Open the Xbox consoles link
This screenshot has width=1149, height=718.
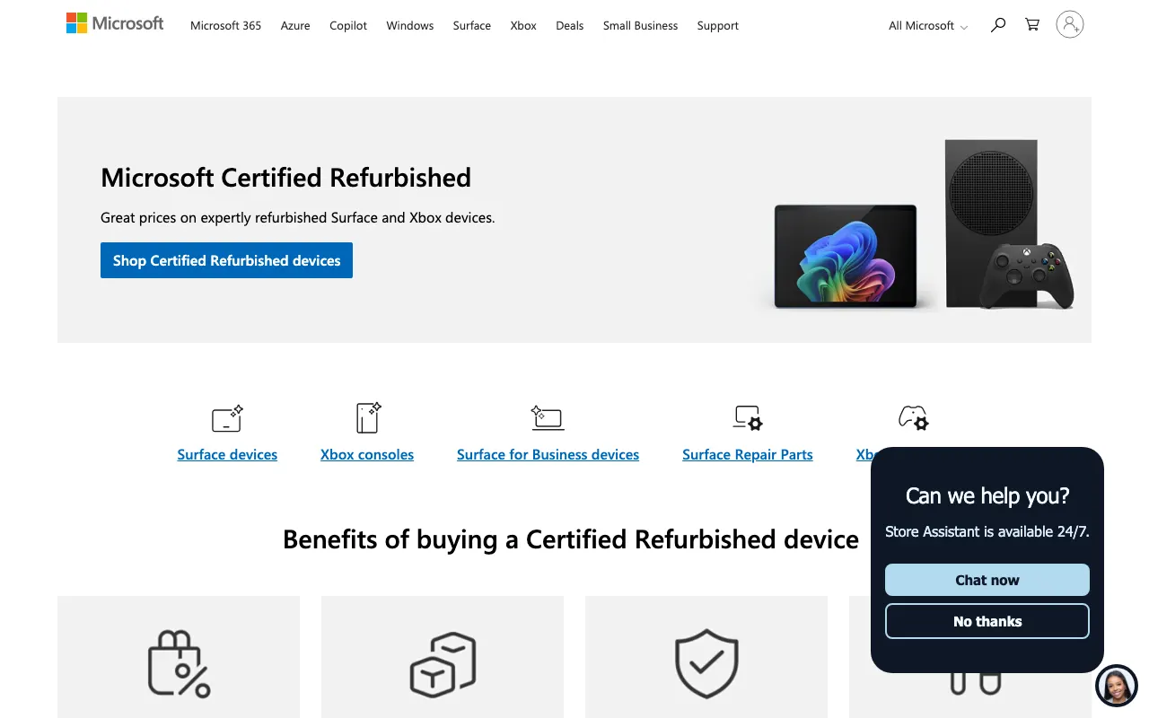click(367, 455)
